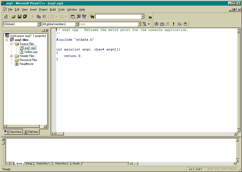
Task: Switch to the FileView tab
Action: [31, 132]
